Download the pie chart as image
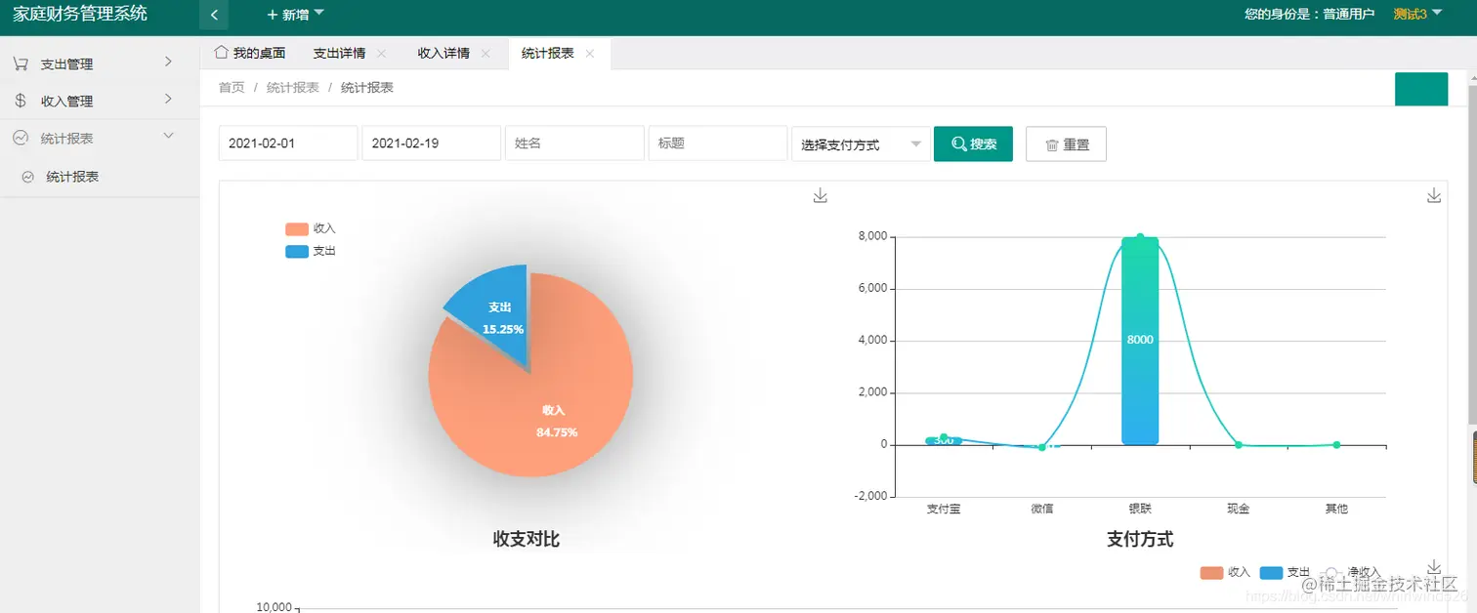 coord(821,196)
